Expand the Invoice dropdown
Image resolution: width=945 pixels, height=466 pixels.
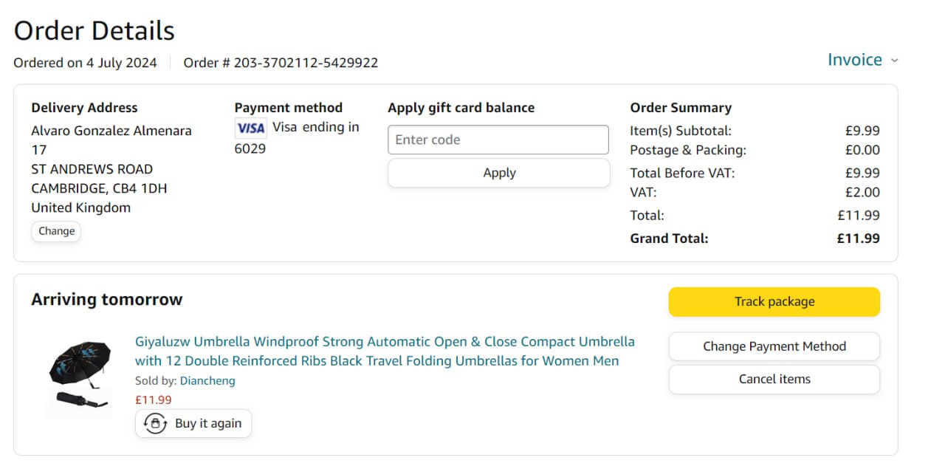coord(855,60)
